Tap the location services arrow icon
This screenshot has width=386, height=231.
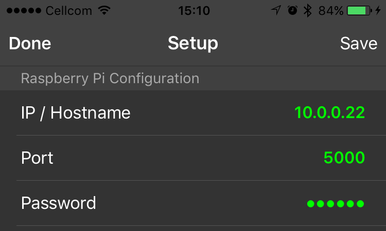(276, 10)
